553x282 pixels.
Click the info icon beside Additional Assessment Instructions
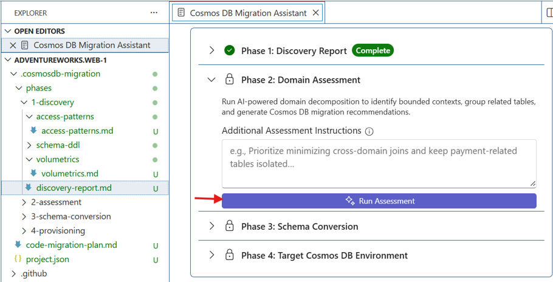pyautogui.click(x=369, y=131)
